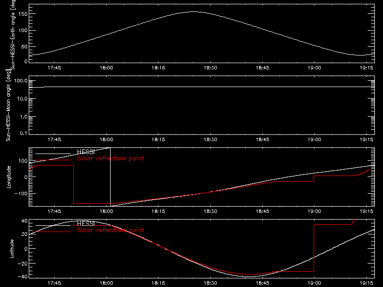Click the 10.0 tick on Moon angle axis

point(22,99)
